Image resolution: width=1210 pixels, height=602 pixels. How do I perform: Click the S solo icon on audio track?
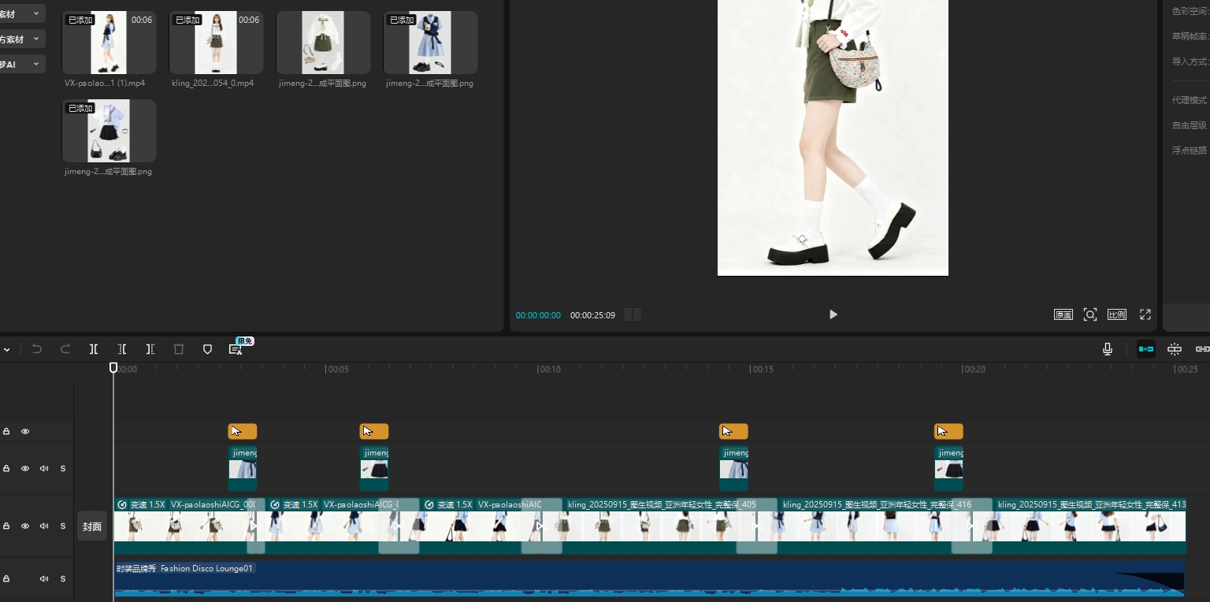pos(63,579)
